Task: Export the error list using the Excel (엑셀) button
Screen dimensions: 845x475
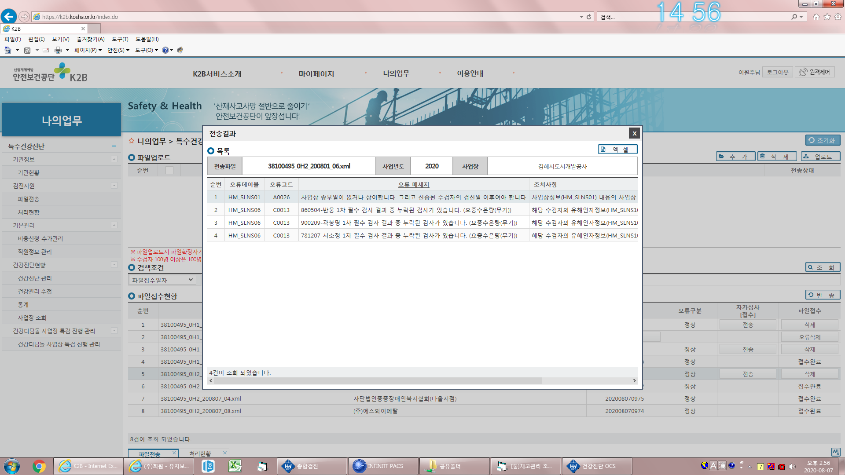Action: click(x=617, y=150)
